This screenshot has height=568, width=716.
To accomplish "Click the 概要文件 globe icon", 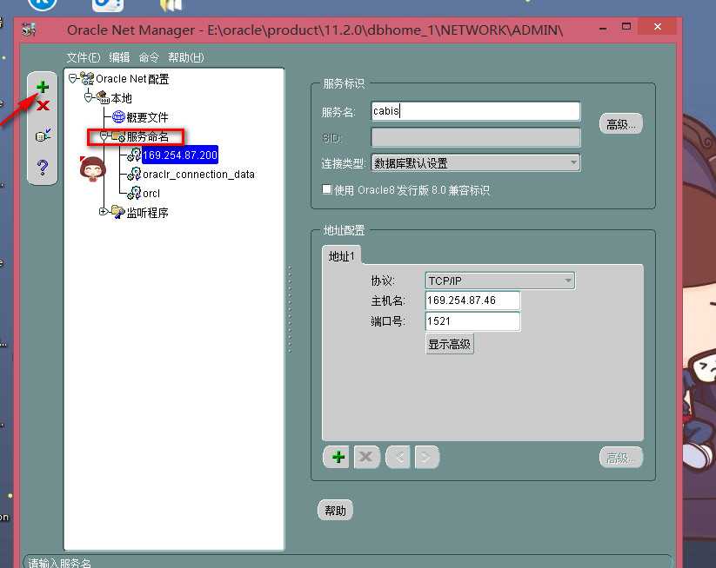I will pos(118,117).
